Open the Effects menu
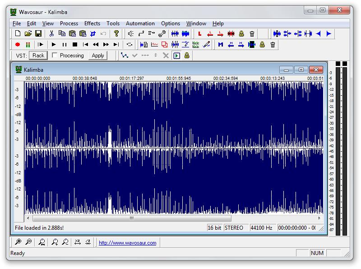 click(x=92, y=23)
